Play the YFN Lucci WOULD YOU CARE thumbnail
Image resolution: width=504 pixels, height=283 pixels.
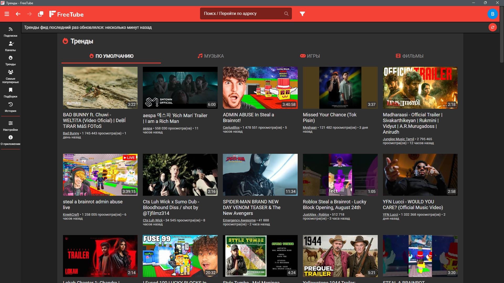(420, 175)
